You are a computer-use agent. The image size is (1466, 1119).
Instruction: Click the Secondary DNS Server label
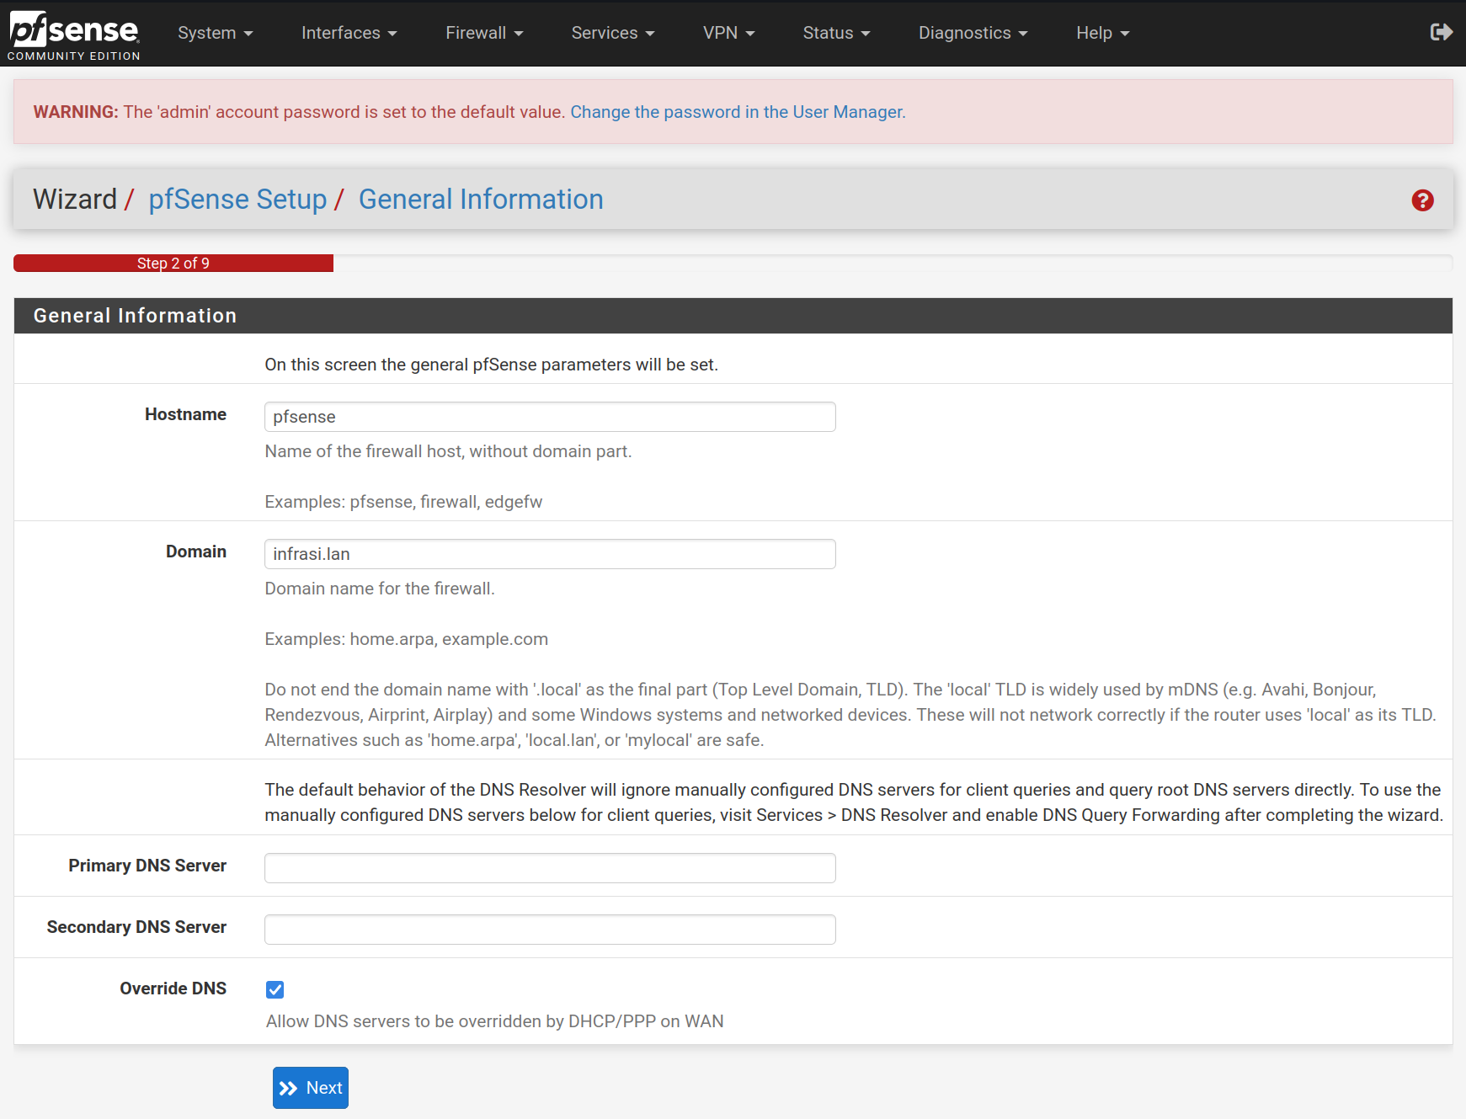[136, 927]
